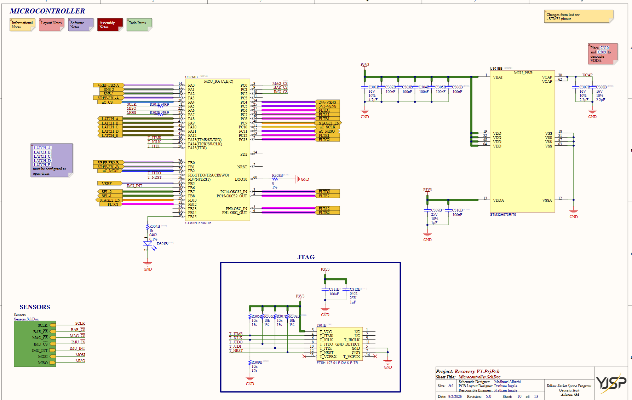632x400 pixels.
Task: Select the no-connect marker on T_VCPTX pin
Action: (375, 356)
